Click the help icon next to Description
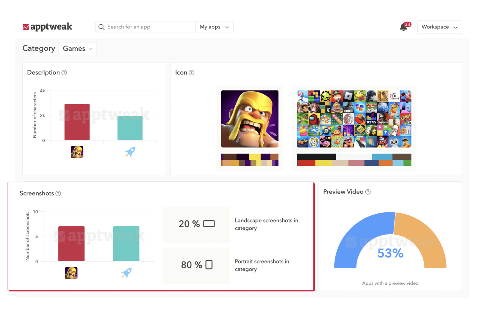485x313 pixels. tap(64, 73)
